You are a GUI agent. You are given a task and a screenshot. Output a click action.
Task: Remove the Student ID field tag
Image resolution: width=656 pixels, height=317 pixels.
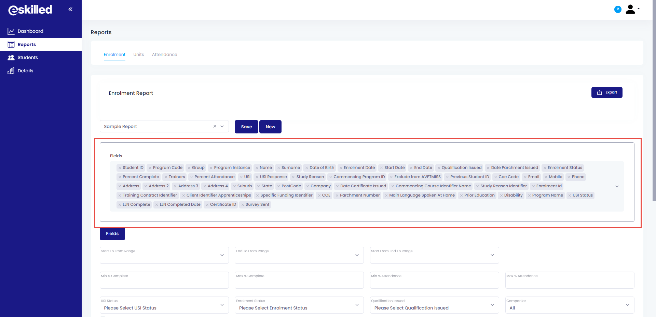point(120,168)
